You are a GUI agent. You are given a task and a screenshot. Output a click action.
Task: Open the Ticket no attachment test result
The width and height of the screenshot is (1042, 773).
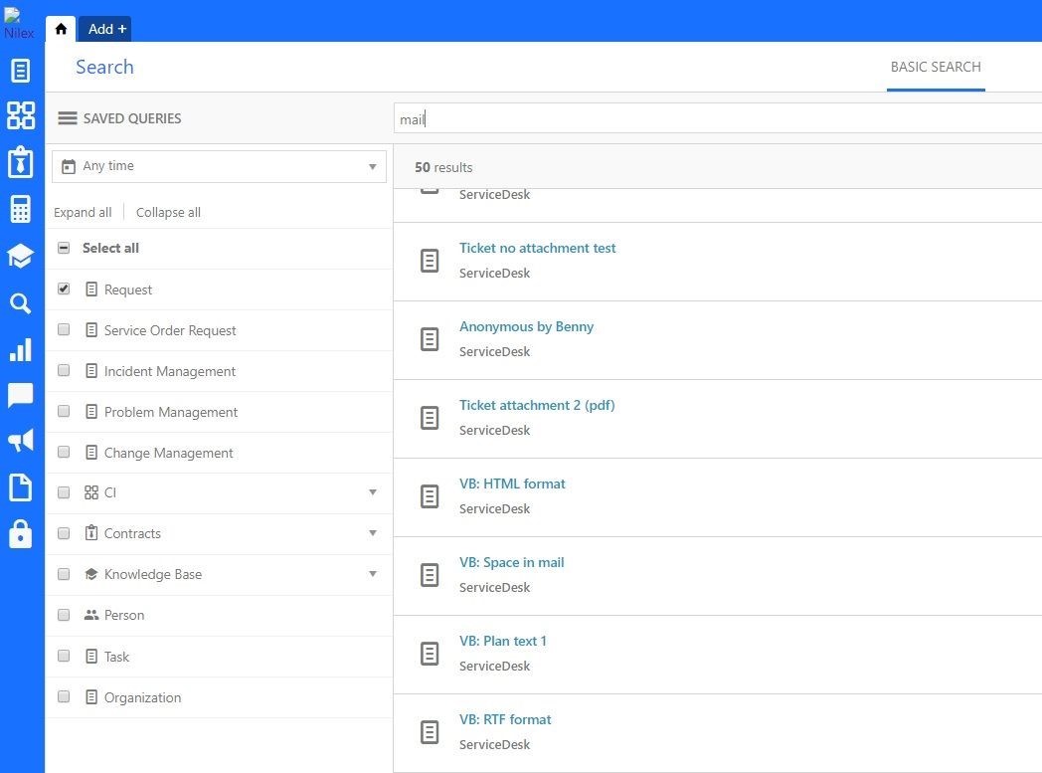(x=537, y=248)
